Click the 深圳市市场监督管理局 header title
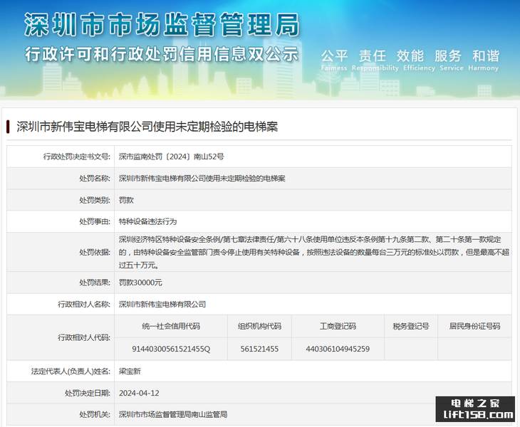 pos(162,24)
